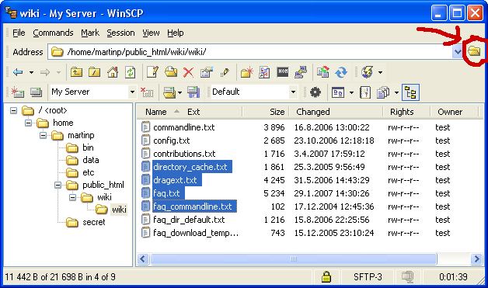Open the Session menu

120,33
